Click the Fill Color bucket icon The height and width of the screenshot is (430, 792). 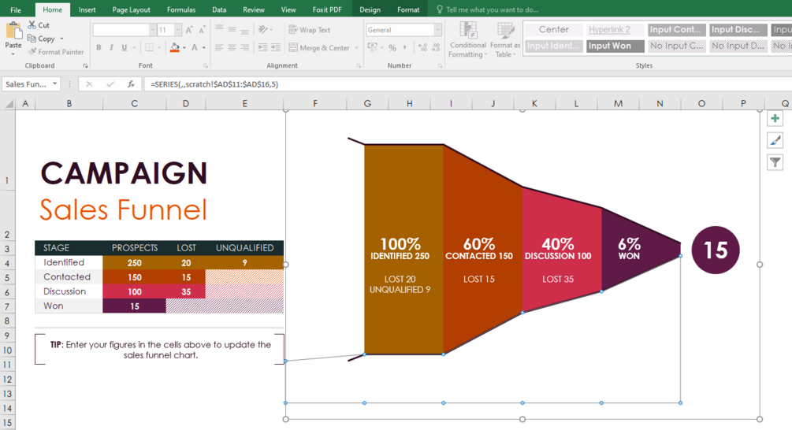click(175, 47)
